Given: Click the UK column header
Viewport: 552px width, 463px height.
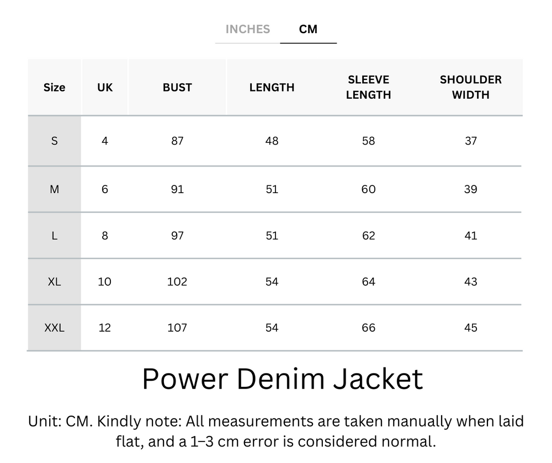Looking at the screenshot, I should pos(105,87).
